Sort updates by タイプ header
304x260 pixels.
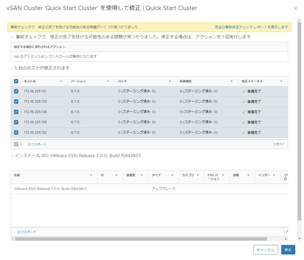(156, 175)
